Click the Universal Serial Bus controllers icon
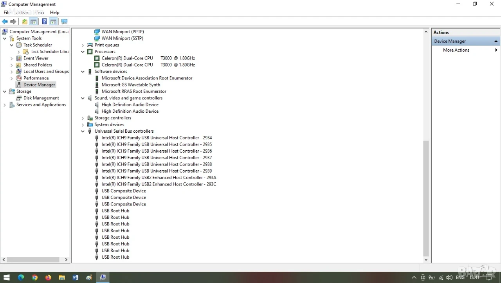The width and height of the screenshot is (501, 283). (x=90, y=132)
